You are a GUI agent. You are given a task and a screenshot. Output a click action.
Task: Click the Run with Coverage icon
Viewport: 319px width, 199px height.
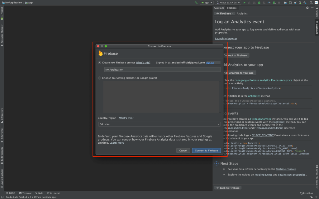(x=264, y=2)
